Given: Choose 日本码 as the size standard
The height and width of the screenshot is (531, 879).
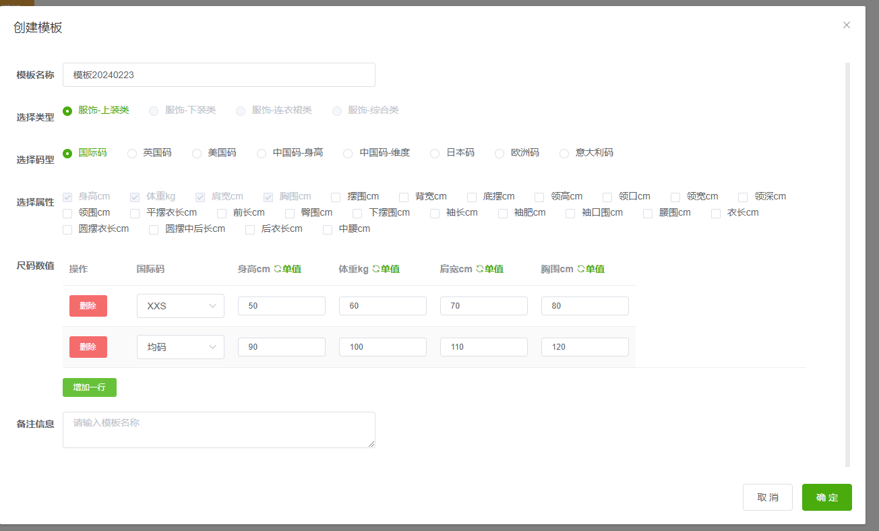Looking at the screenshot, I should click(435, 154).
